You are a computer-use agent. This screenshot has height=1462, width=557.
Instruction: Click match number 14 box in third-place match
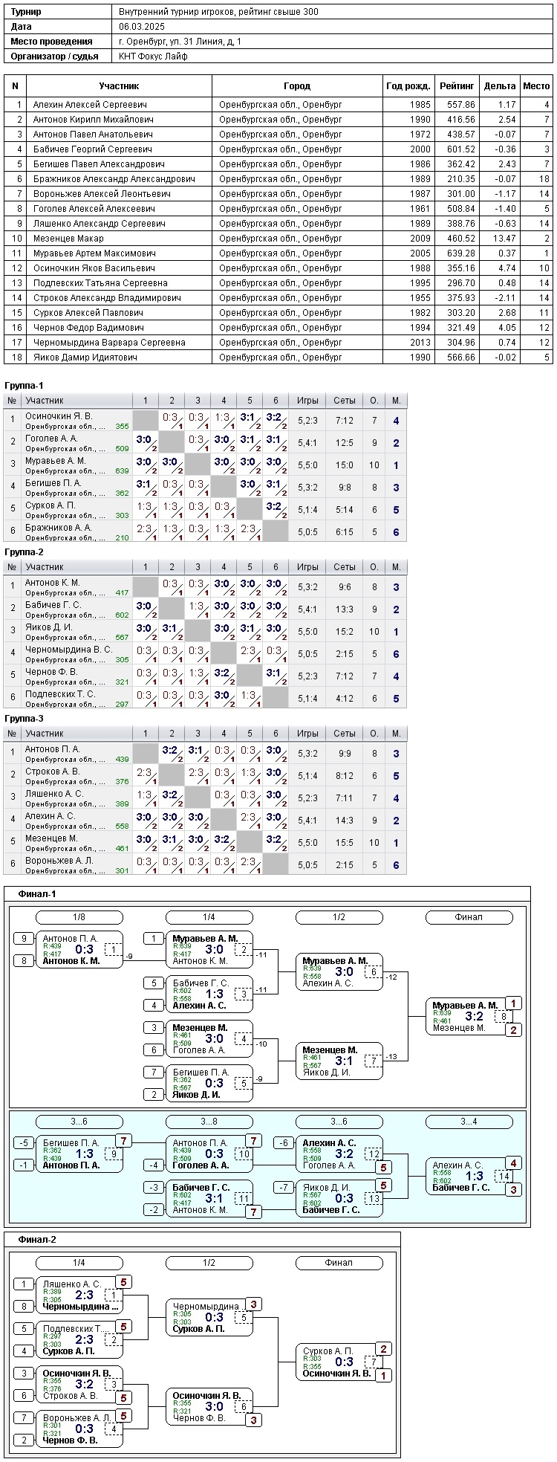[x=504, y=1177]
